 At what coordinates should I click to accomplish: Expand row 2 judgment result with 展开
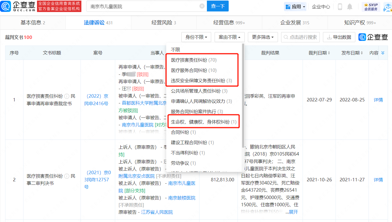[293, 212]
